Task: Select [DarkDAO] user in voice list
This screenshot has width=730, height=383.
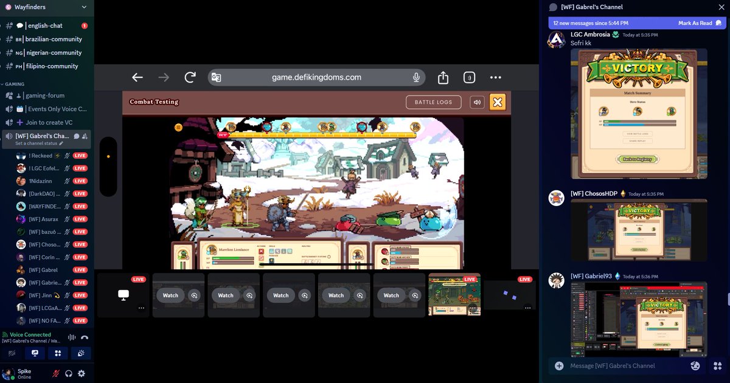Action: [x=52, y=193]
